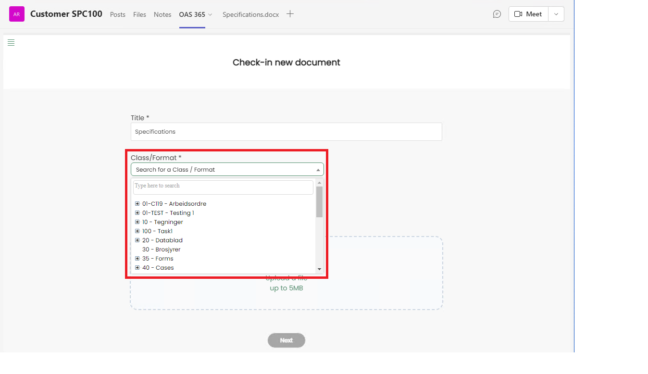Click the green hamburger menu icon

pos(11,43)
